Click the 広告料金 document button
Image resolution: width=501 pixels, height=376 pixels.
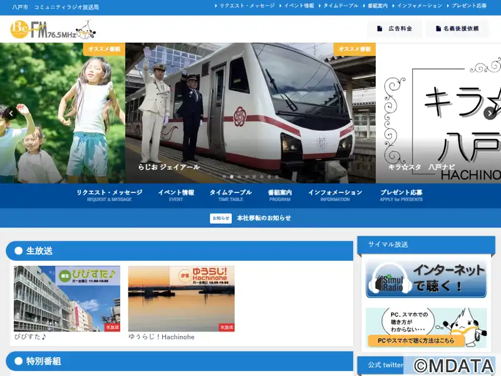(394, 29)
